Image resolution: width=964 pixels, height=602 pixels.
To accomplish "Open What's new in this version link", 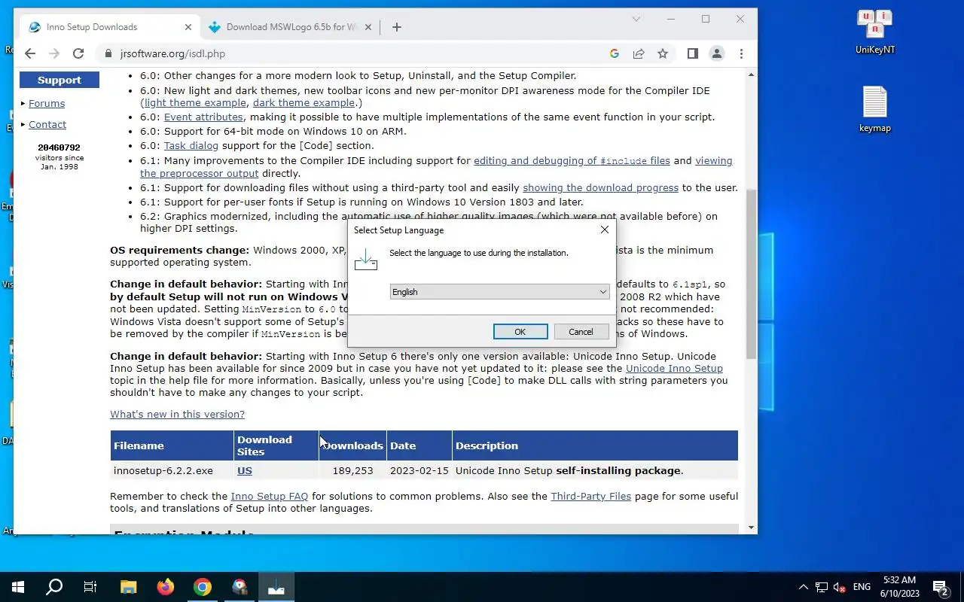I will click(177, 415).
